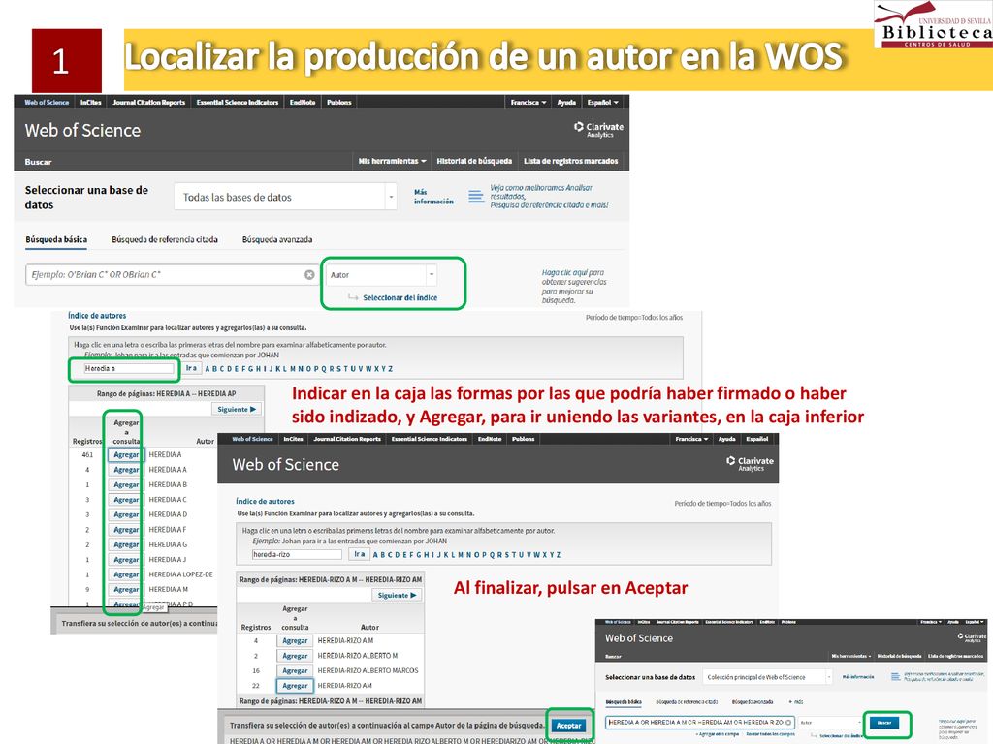Open the Todas las bases de datos dropdown
Screen dimensions: 993x744
click(285, 197)
